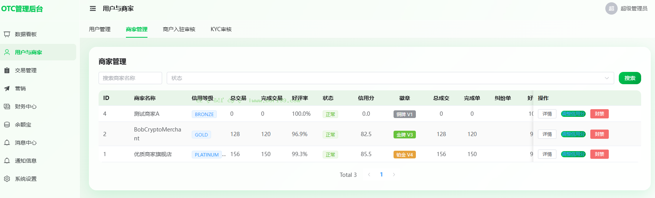
Task: Adjust credit score for BobCryptoMerchant
Action: (x=573, y=134)
